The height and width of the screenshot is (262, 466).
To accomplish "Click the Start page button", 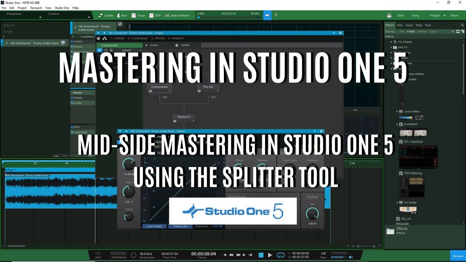I will [x=400, y=16].
